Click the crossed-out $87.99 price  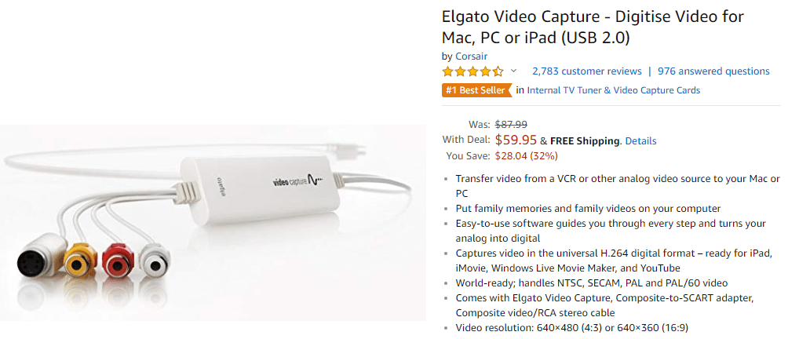[511, 124]
